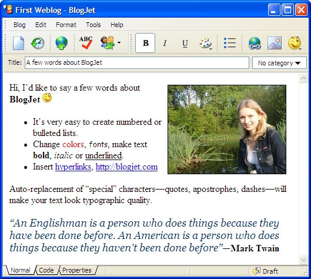Click BlogJet app icon in title bar
The height and width of the screenshot is (279, 311).
8,9
